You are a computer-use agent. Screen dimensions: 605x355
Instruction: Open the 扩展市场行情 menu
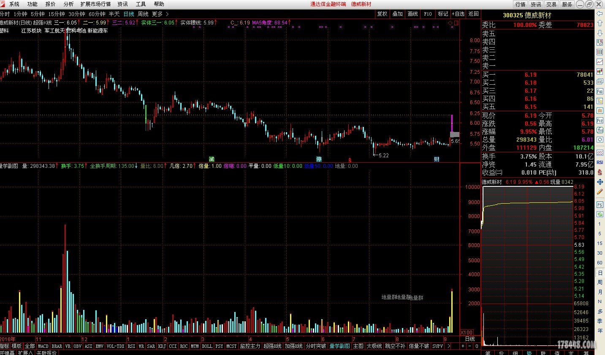click(96, 4)
